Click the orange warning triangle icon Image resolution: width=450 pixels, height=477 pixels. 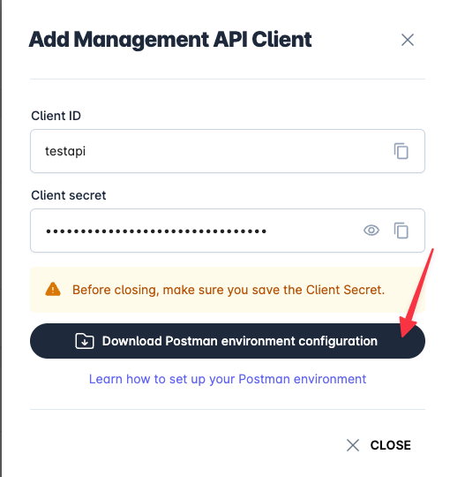pyautogui.click(x=53, y=290)
